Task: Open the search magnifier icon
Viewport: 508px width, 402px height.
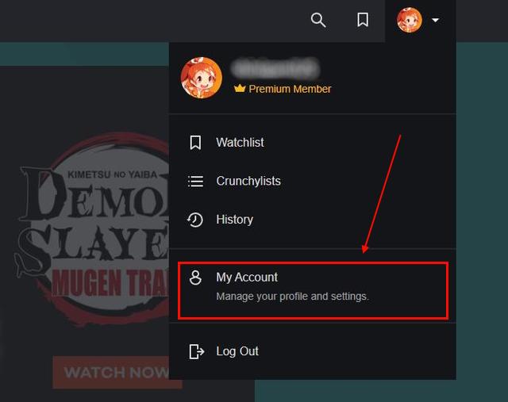Action: point(318,21)
